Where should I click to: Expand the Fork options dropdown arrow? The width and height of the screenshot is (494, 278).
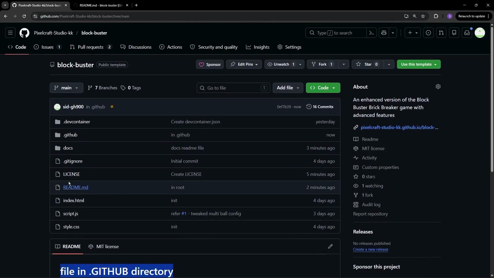click(x=343, y=64)
